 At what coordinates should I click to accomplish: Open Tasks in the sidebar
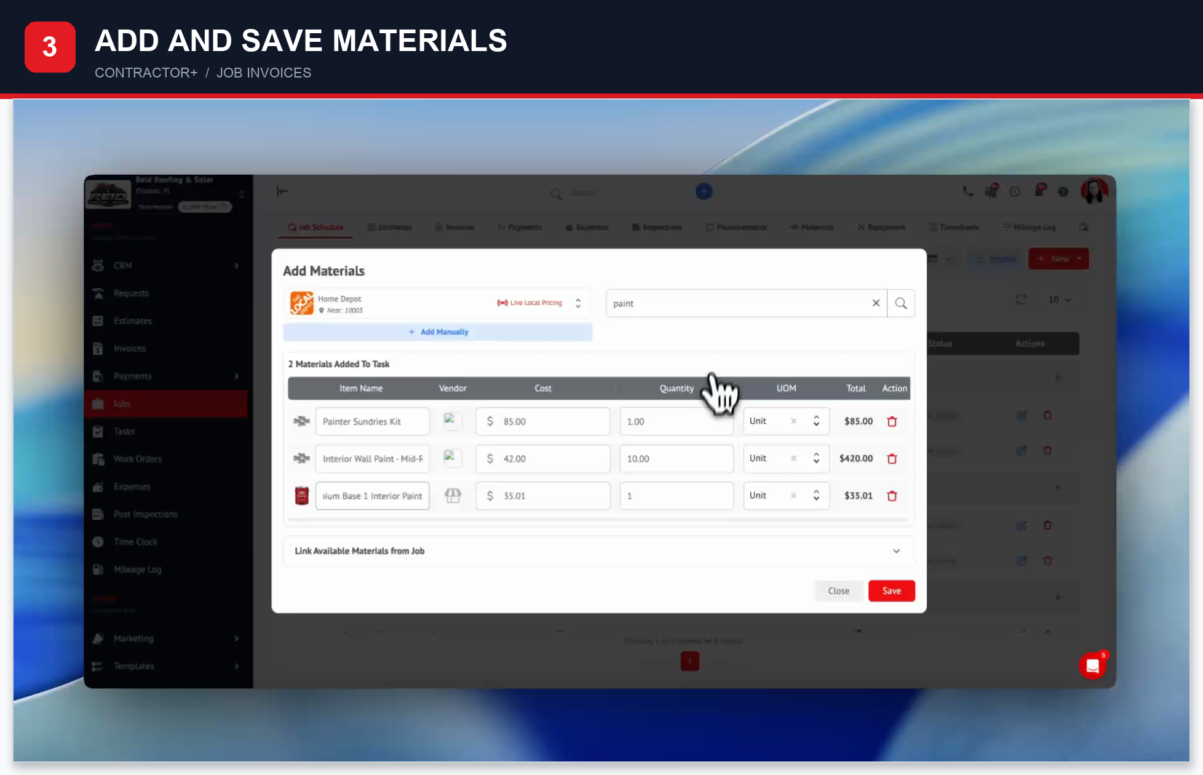tap(166, 432)
